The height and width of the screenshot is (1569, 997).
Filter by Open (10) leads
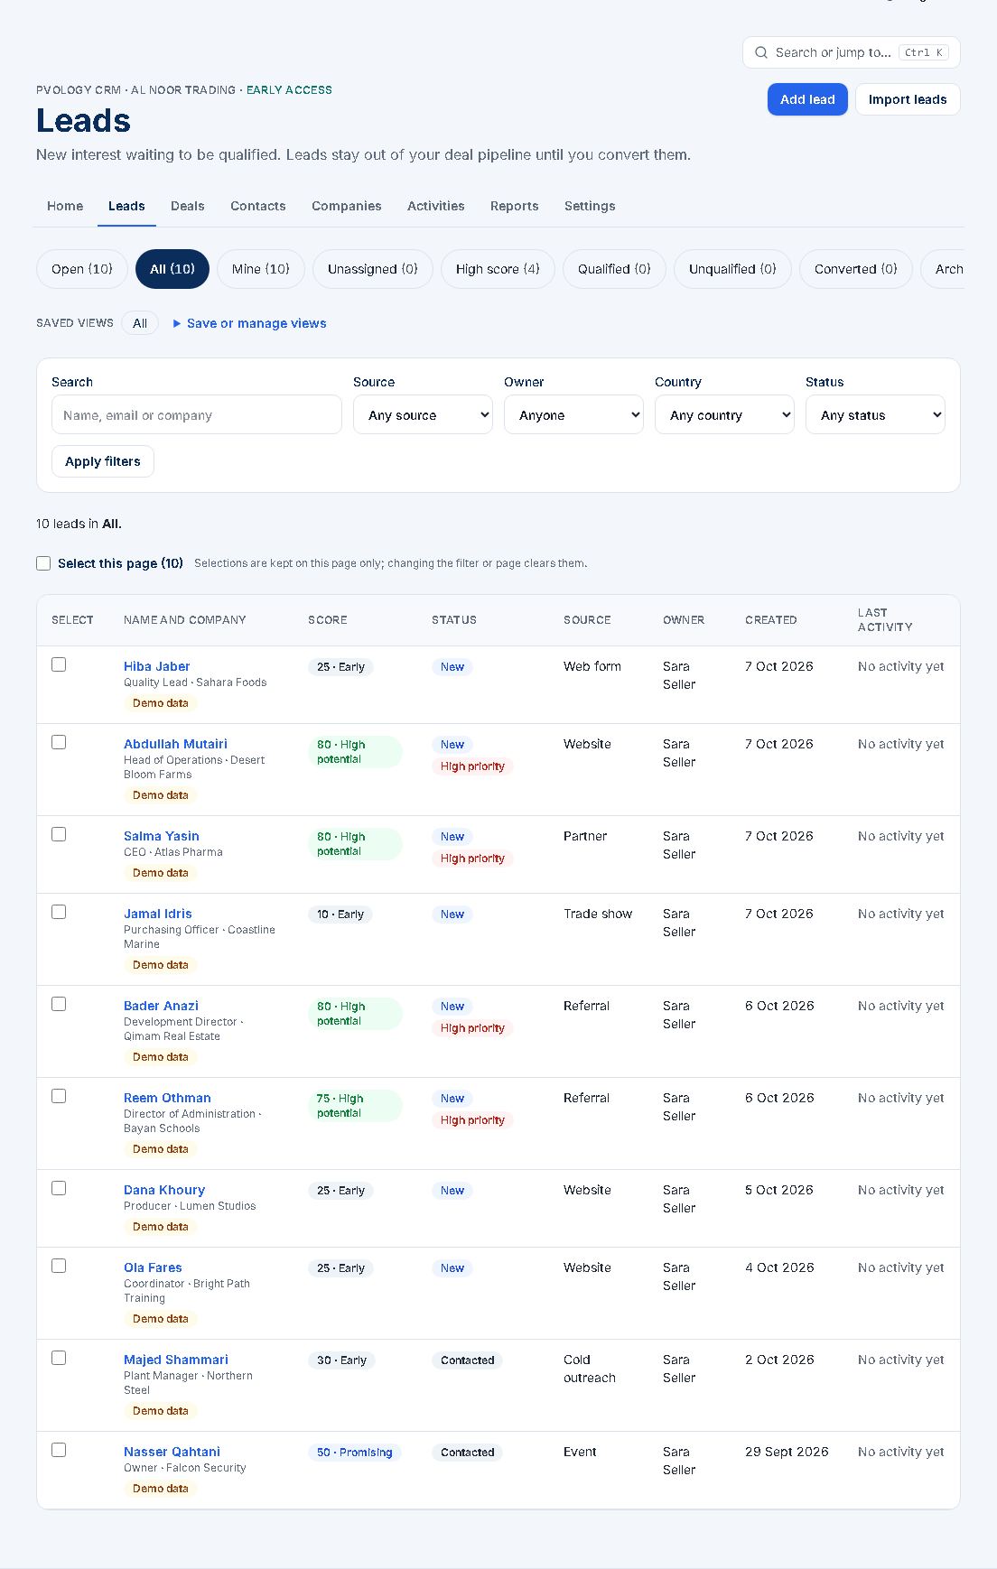point(82,269)
